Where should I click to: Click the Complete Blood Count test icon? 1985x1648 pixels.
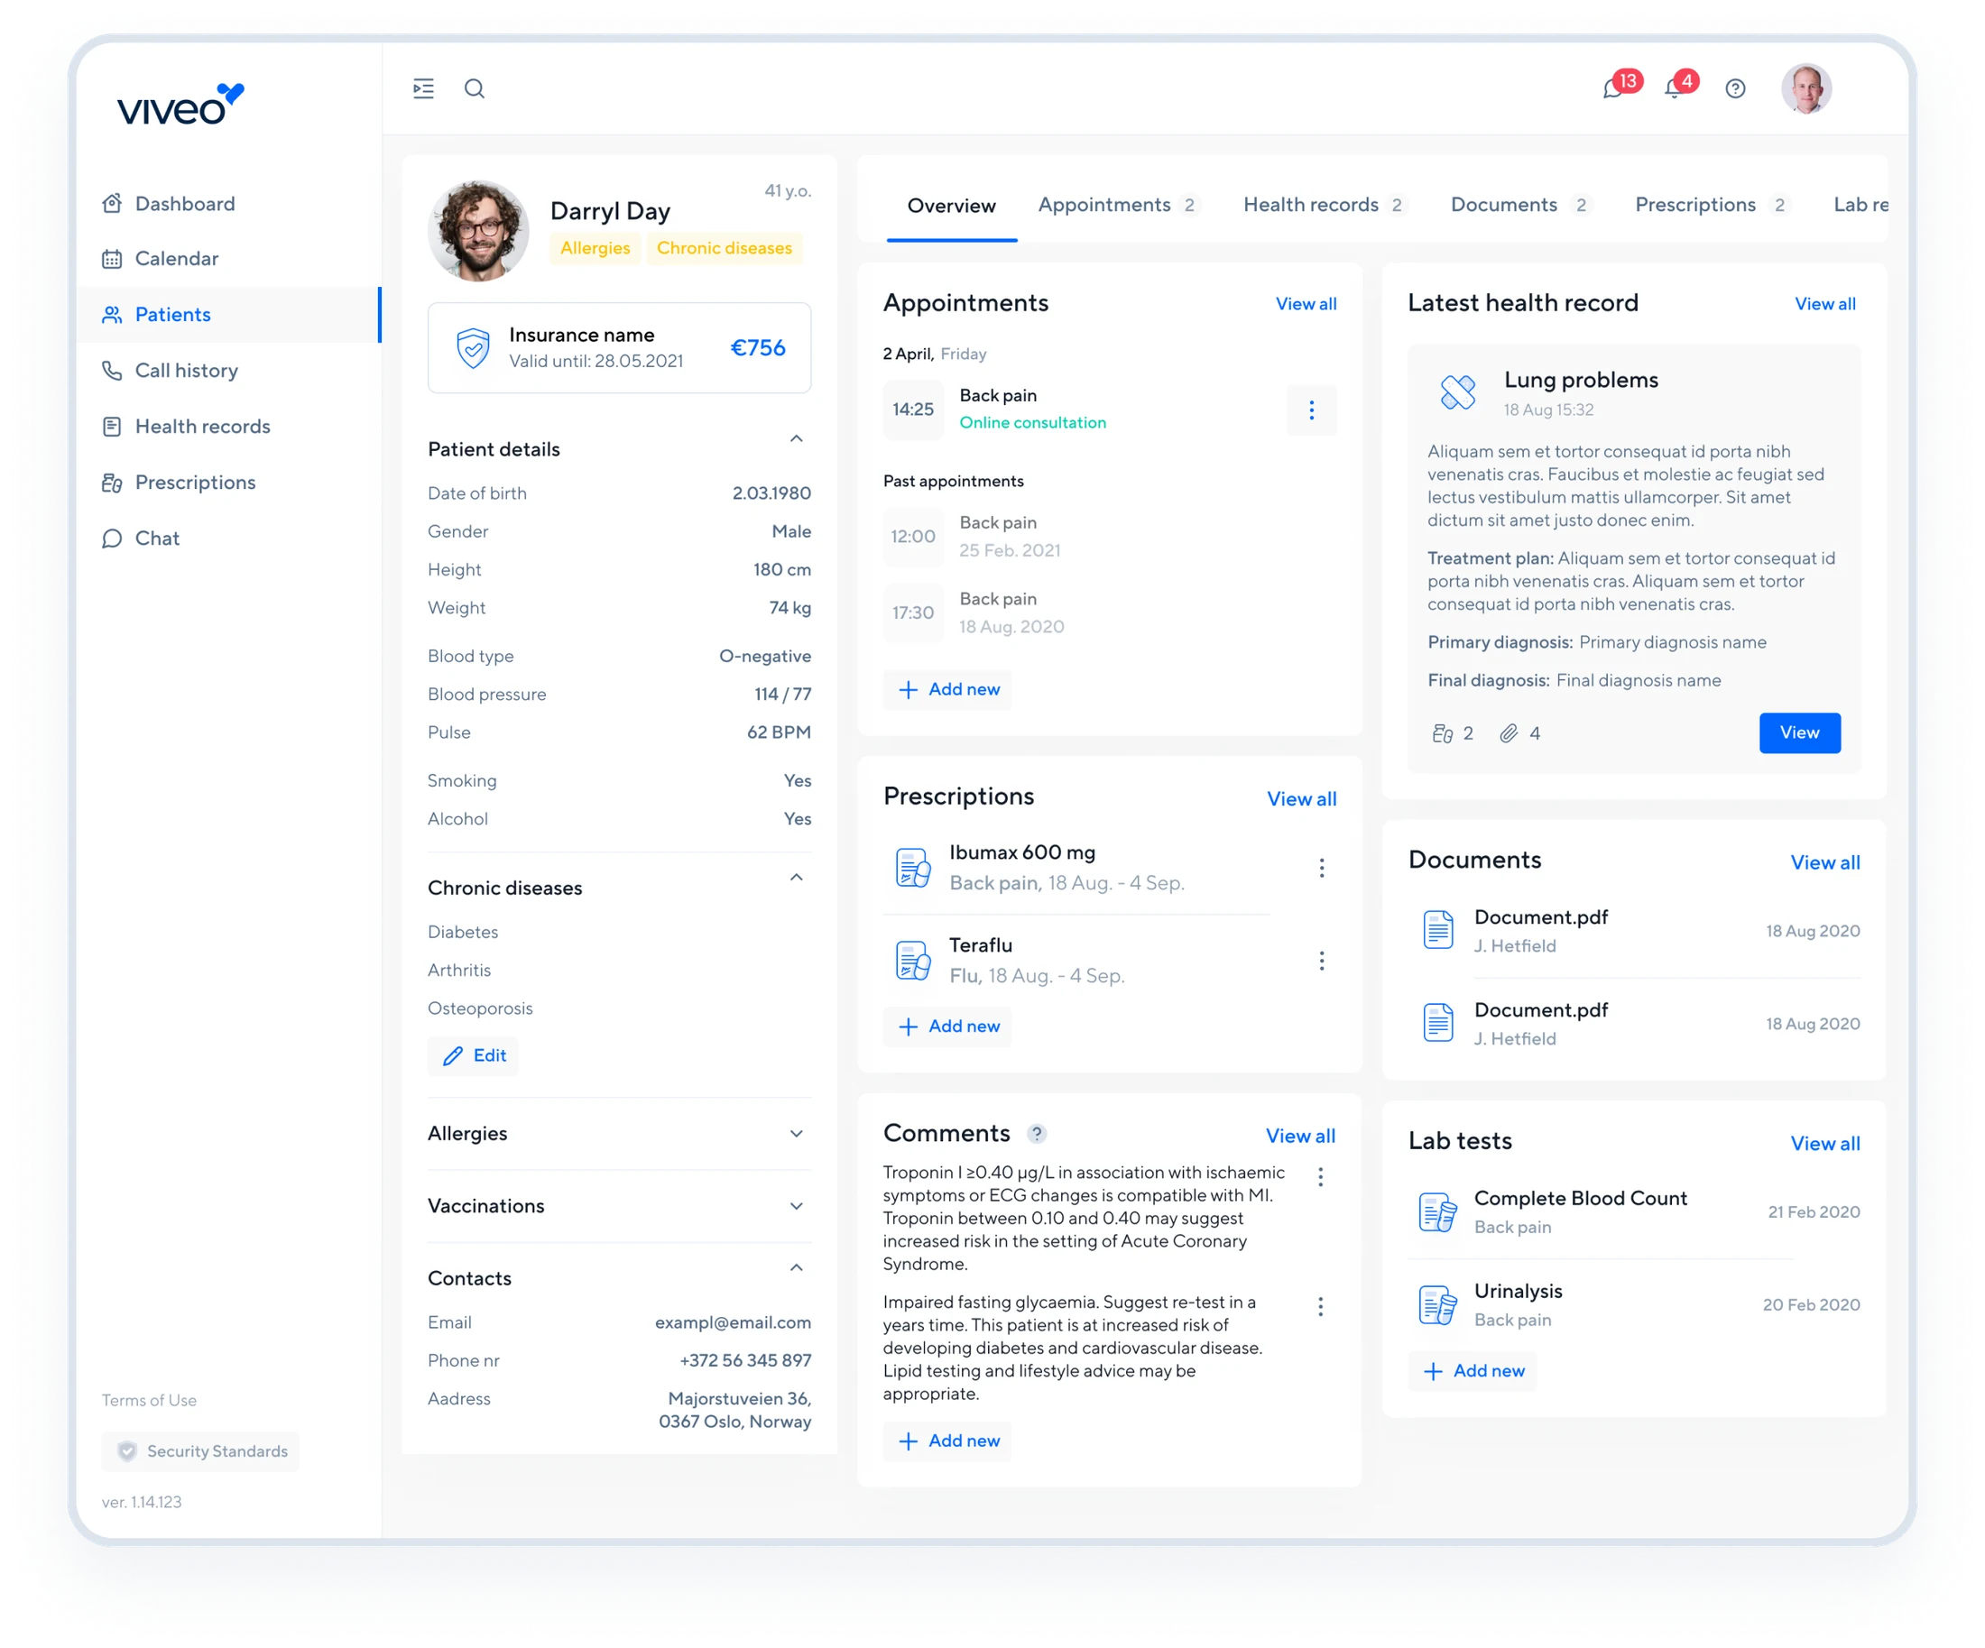[1437, 1211]
